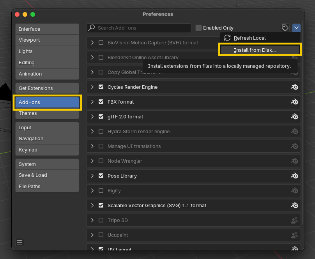Open System preferences section
315x259 pixels.
(x=47, y=164)
